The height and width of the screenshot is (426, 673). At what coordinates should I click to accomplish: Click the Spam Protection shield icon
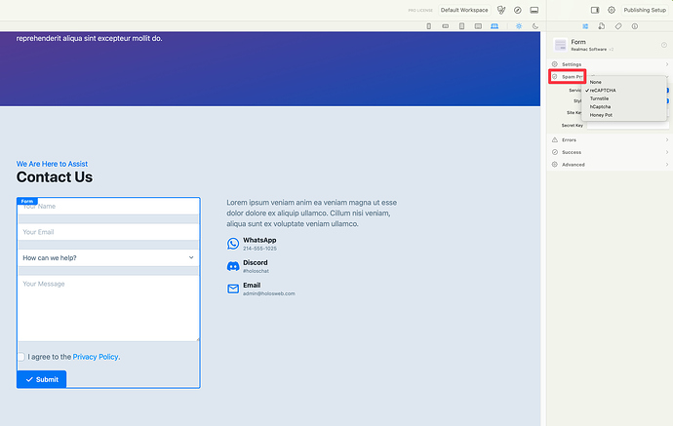point(555,76)
